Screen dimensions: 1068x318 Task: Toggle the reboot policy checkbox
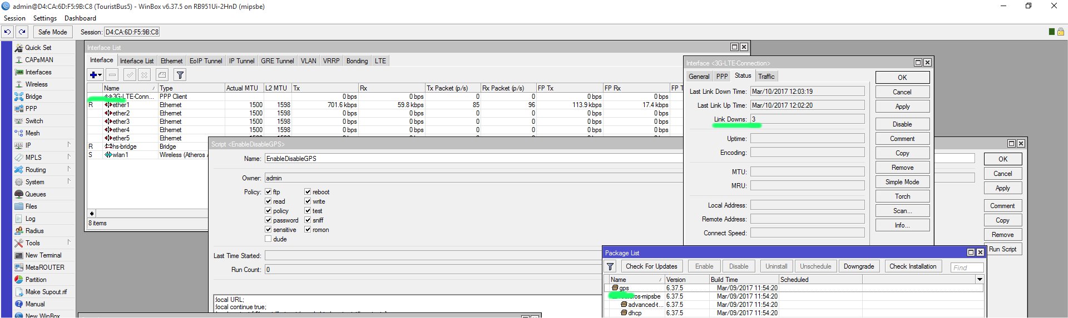click(308, 192)
